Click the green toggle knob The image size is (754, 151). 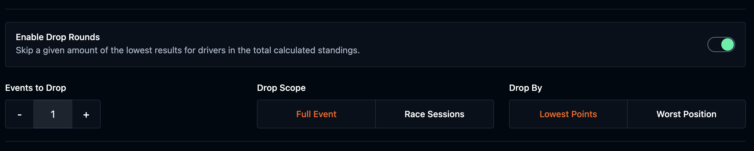(727, 44)
